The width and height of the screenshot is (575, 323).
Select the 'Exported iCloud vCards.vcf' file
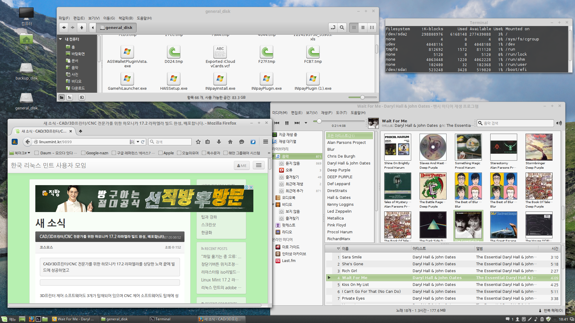click(x=220, y=57)
